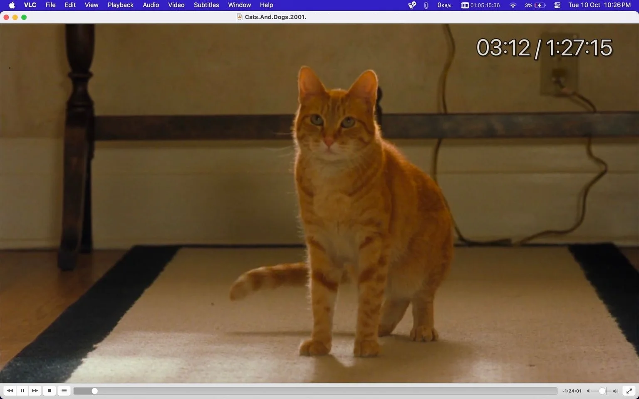639x399 pixels.
Task: Click the rewind button in VLC controls
Action: point(10,391)
